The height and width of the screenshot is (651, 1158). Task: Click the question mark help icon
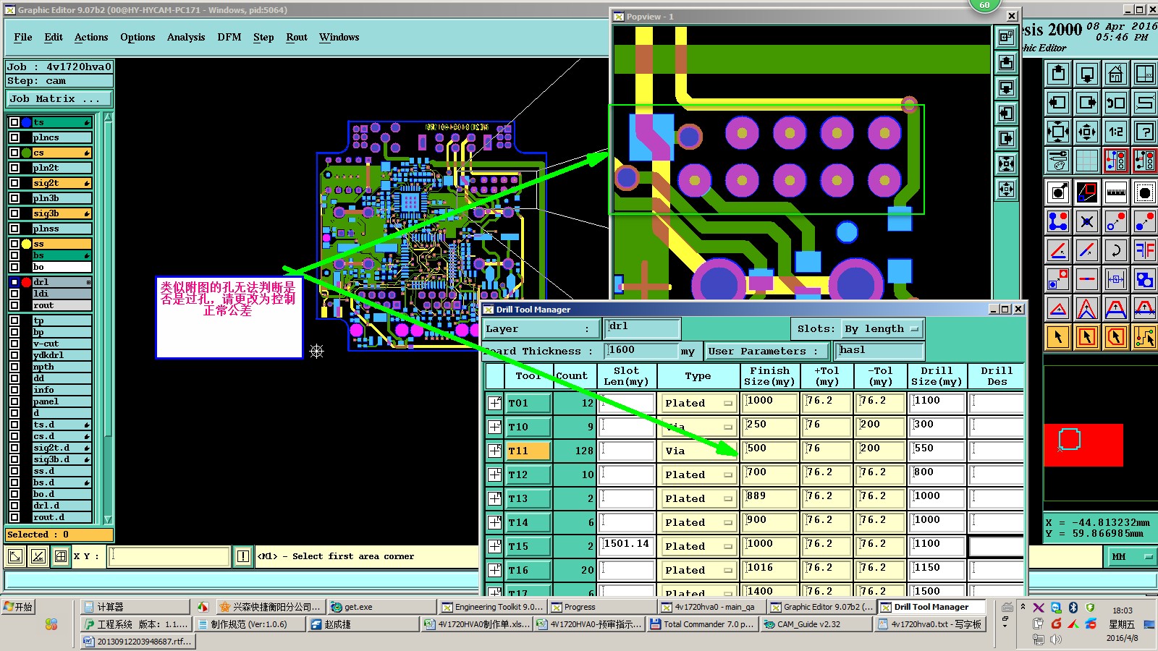point(1145,132)
